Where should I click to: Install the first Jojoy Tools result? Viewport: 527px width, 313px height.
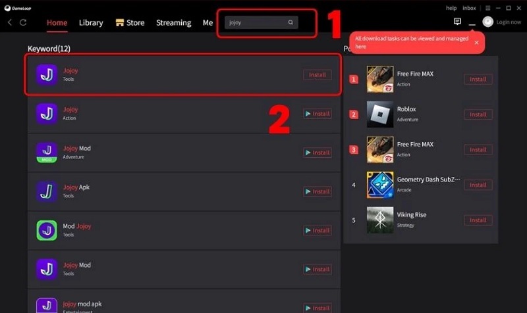pyautogui.click(x=318, y=75)
